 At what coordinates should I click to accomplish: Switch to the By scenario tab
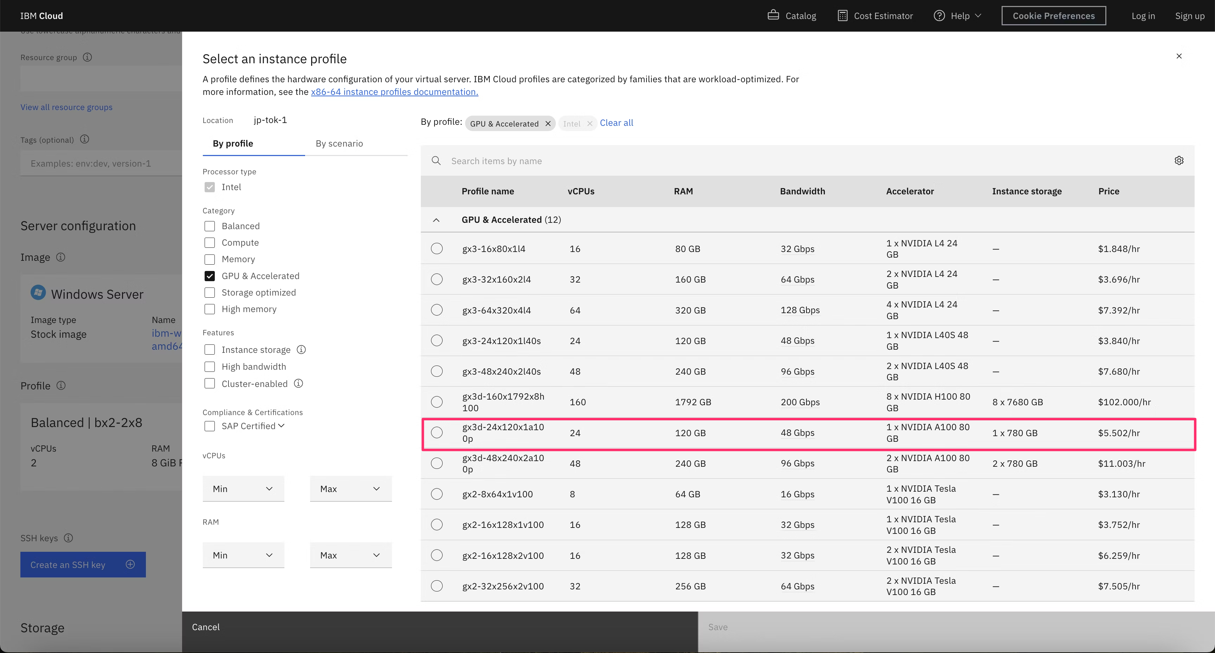339,143
